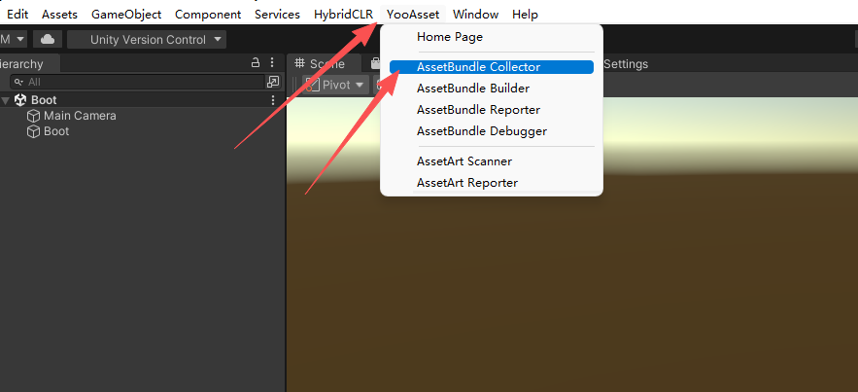Click the Hierarchy search magnifier icon
The height and width of the screenshot is (392, 858).
[19, 82]
